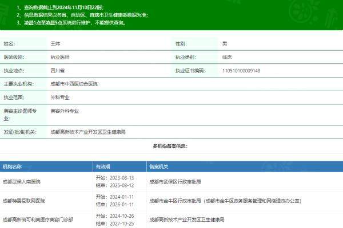Click the 成都市武侯区行政审批局 filing authority
This screenshot has width=343, height=228.
pyautogui.click(x=175, y=182)
